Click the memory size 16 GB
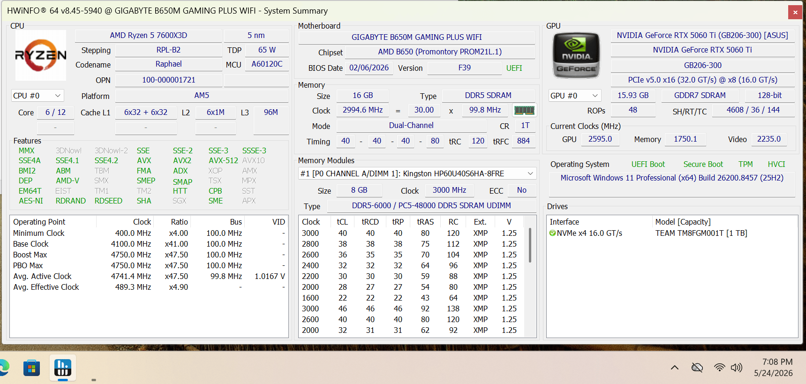806x384 pixels. click(x=362, y=96)
